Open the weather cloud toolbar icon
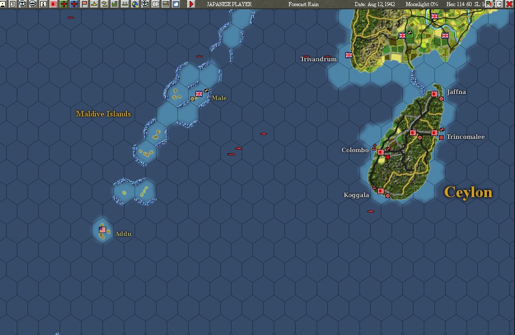This screenshot has height=335, width=515. [x=176, y=4]
